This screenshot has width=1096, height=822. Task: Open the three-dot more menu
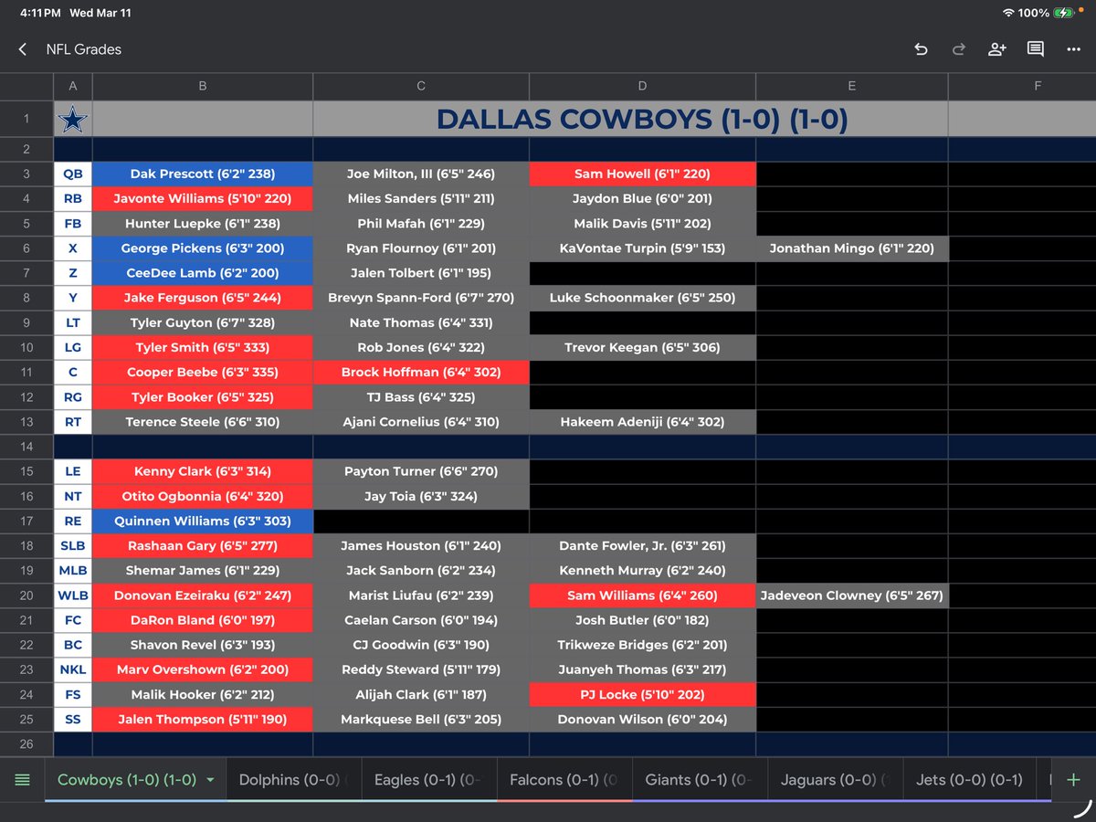coord(1073,49)
